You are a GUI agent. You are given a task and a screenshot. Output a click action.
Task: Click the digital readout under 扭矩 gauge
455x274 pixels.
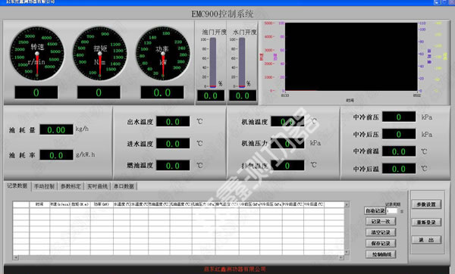click(99, 92)
